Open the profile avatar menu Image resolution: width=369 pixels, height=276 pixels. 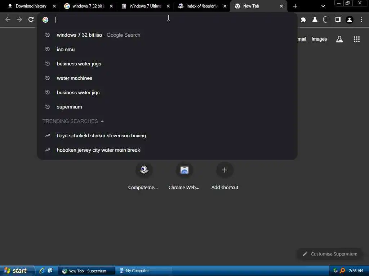point(350,20)
